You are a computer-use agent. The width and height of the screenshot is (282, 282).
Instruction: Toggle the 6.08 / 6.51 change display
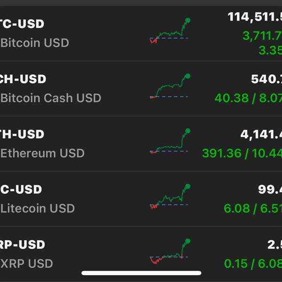tap(252, 208)
